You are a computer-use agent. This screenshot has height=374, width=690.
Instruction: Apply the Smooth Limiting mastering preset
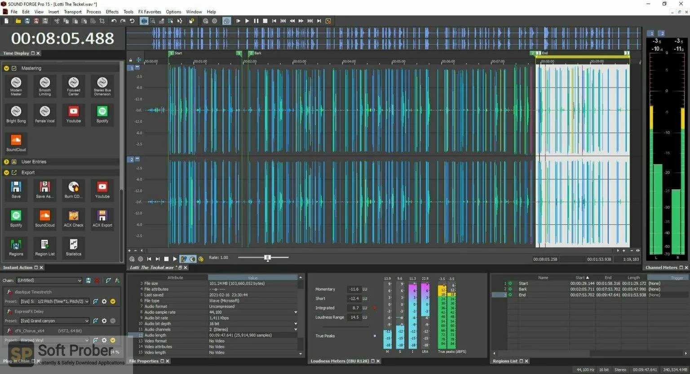(45, 85)
